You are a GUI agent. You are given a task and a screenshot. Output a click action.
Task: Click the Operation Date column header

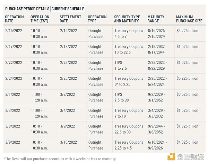pyautogui.click(x=14, y=19)
